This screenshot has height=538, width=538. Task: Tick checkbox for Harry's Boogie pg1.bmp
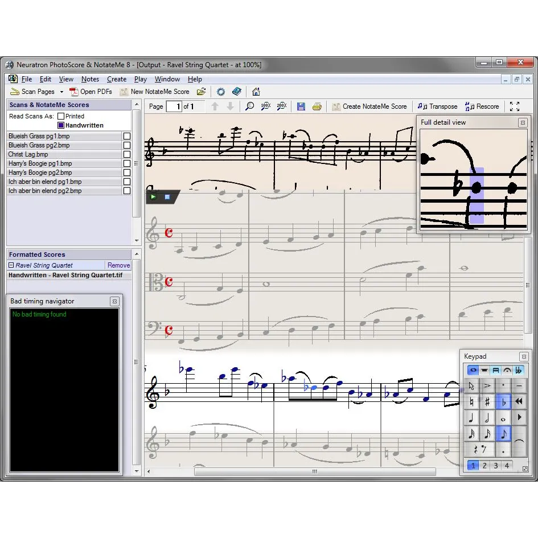tap(127, 163)
